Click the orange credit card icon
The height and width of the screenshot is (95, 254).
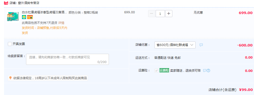click(x=30, y=17)
